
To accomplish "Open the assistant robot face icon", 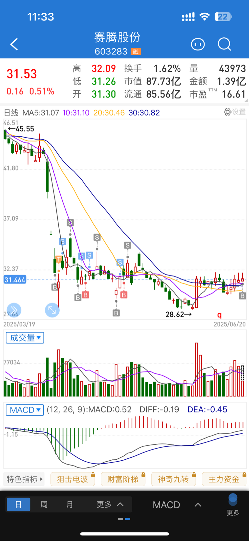I will pyautogui.click(x=198, y=44).
